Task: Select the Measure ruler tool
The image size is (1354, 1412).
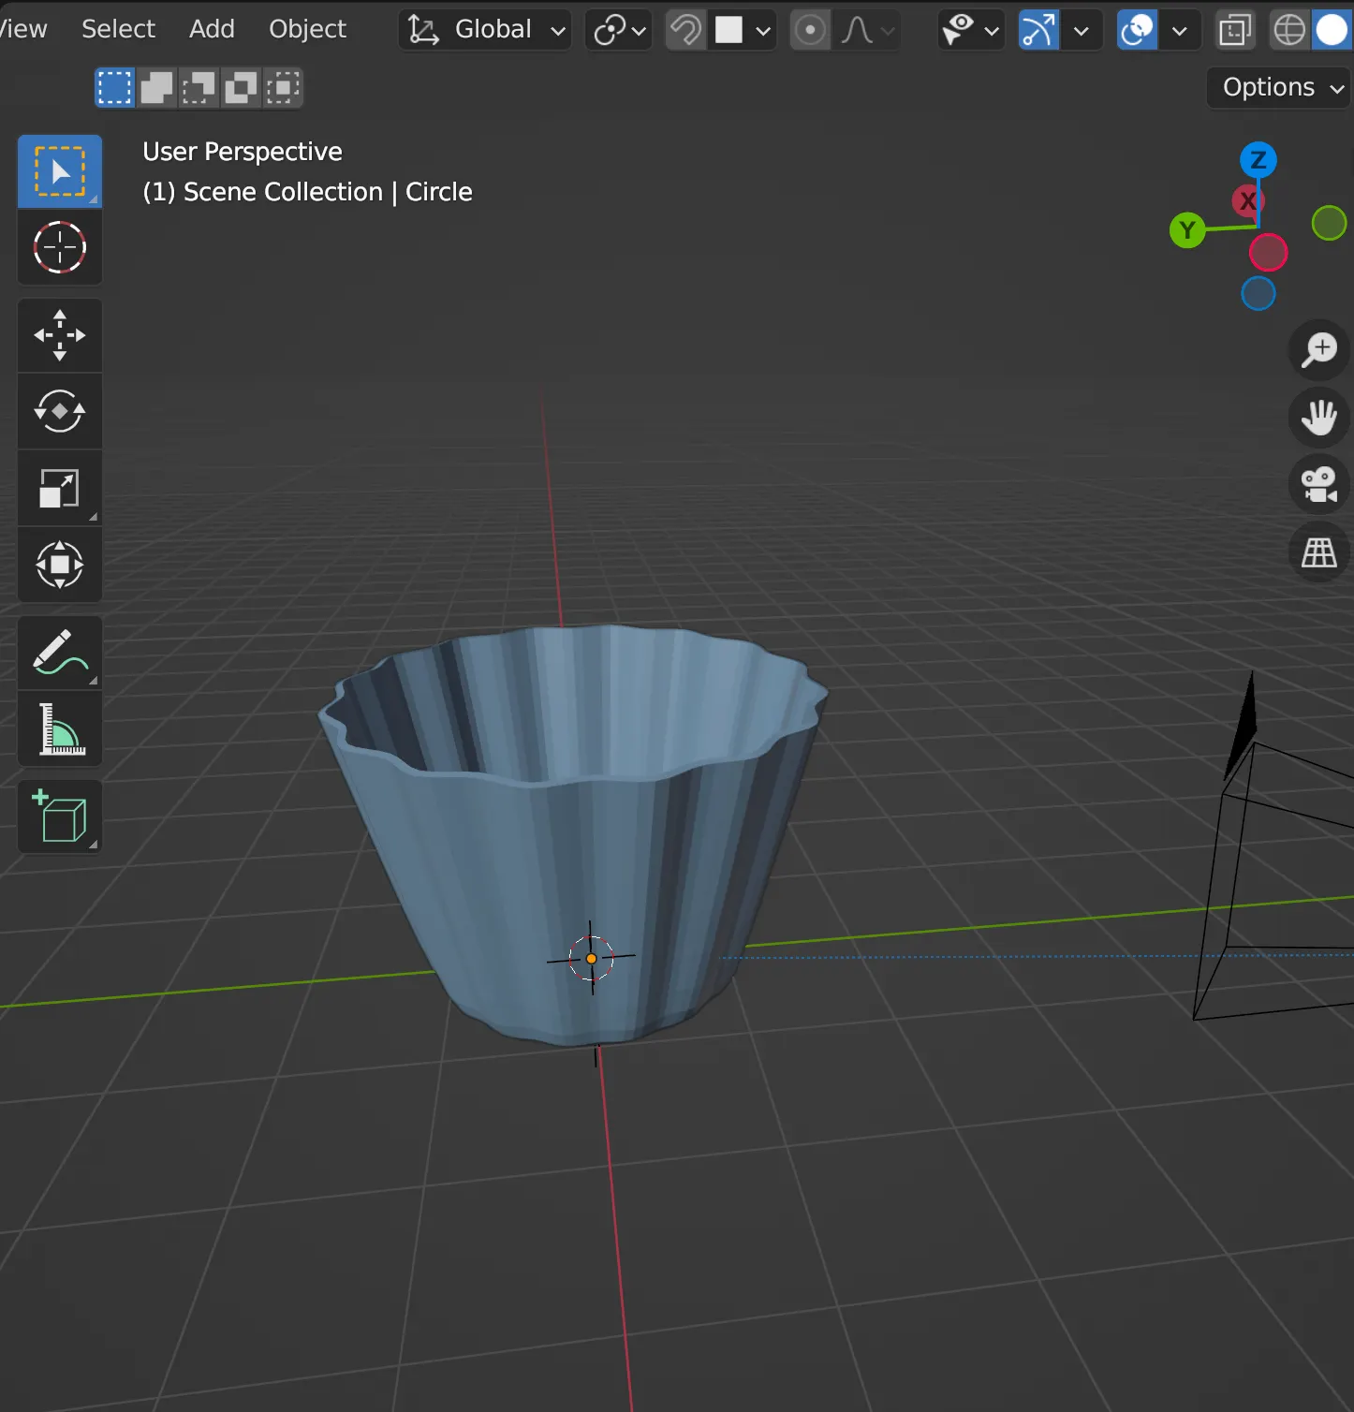Action: click(x=60, y=729)
